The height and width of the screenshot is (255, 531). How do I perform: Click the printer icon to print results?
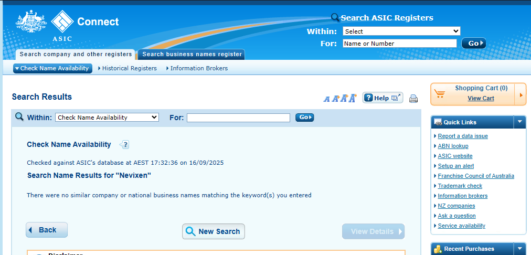tap(413, 98)
